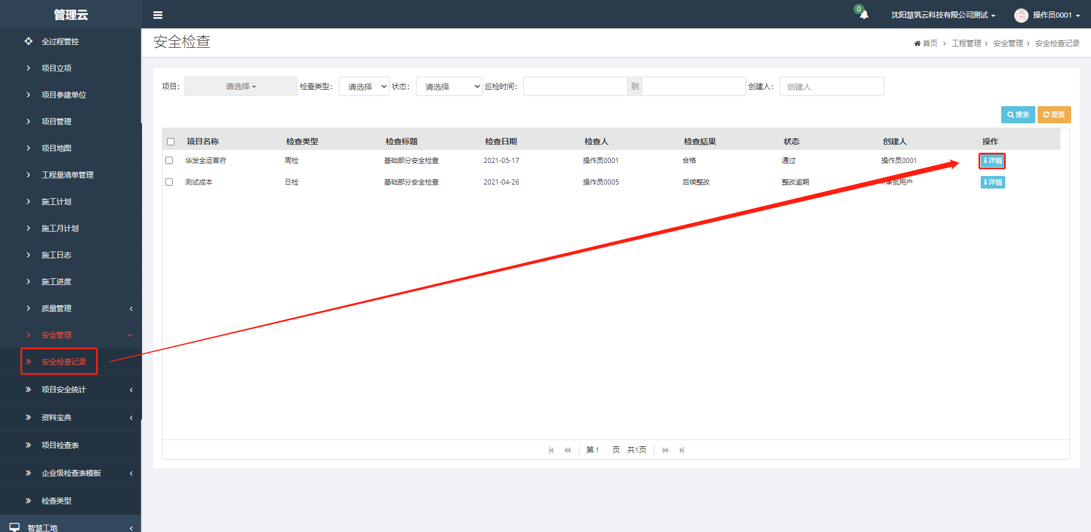Image resolution: width=1091 pixels, height=532 pixels.
Task: Expand the 质量管理 menu arrow
Action: pos(131,308)
